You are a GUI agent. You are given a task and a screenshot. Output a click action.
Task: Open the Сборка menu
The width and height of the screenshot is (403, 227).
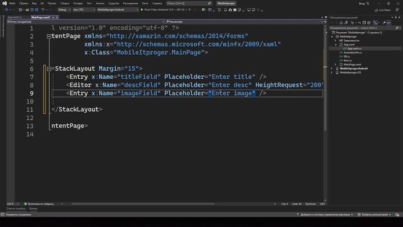(x=65, y=3)
